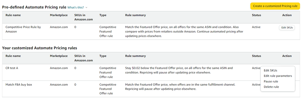Click the Pre-defined Automate Pricing rule heading

tap(34, 7)
